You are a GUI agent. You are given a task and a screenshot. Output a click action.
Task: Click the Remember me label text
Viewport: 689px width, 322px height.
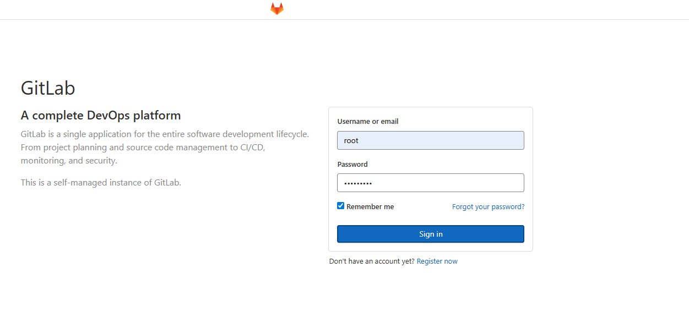[370, 207]
